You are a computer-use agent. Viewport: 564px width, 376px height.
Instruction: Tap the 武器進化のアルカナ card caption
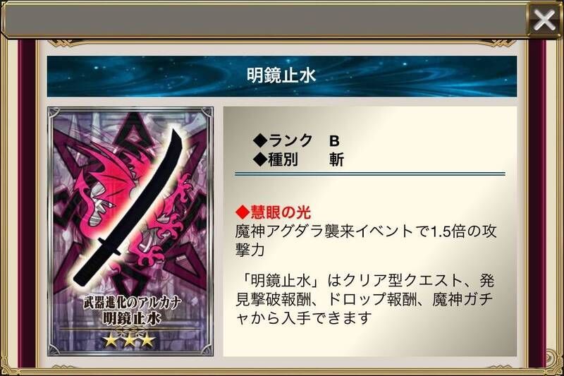(x=131, y=303)
